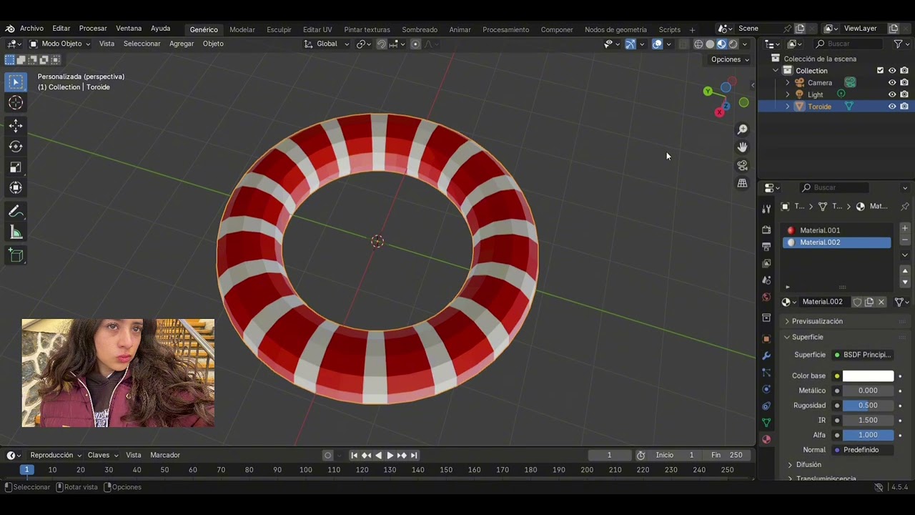The width and height of the screenshot is (915, 515).
Task: Uncheck the Collection exclude checkbox
Action: click(x=880, y=71)
